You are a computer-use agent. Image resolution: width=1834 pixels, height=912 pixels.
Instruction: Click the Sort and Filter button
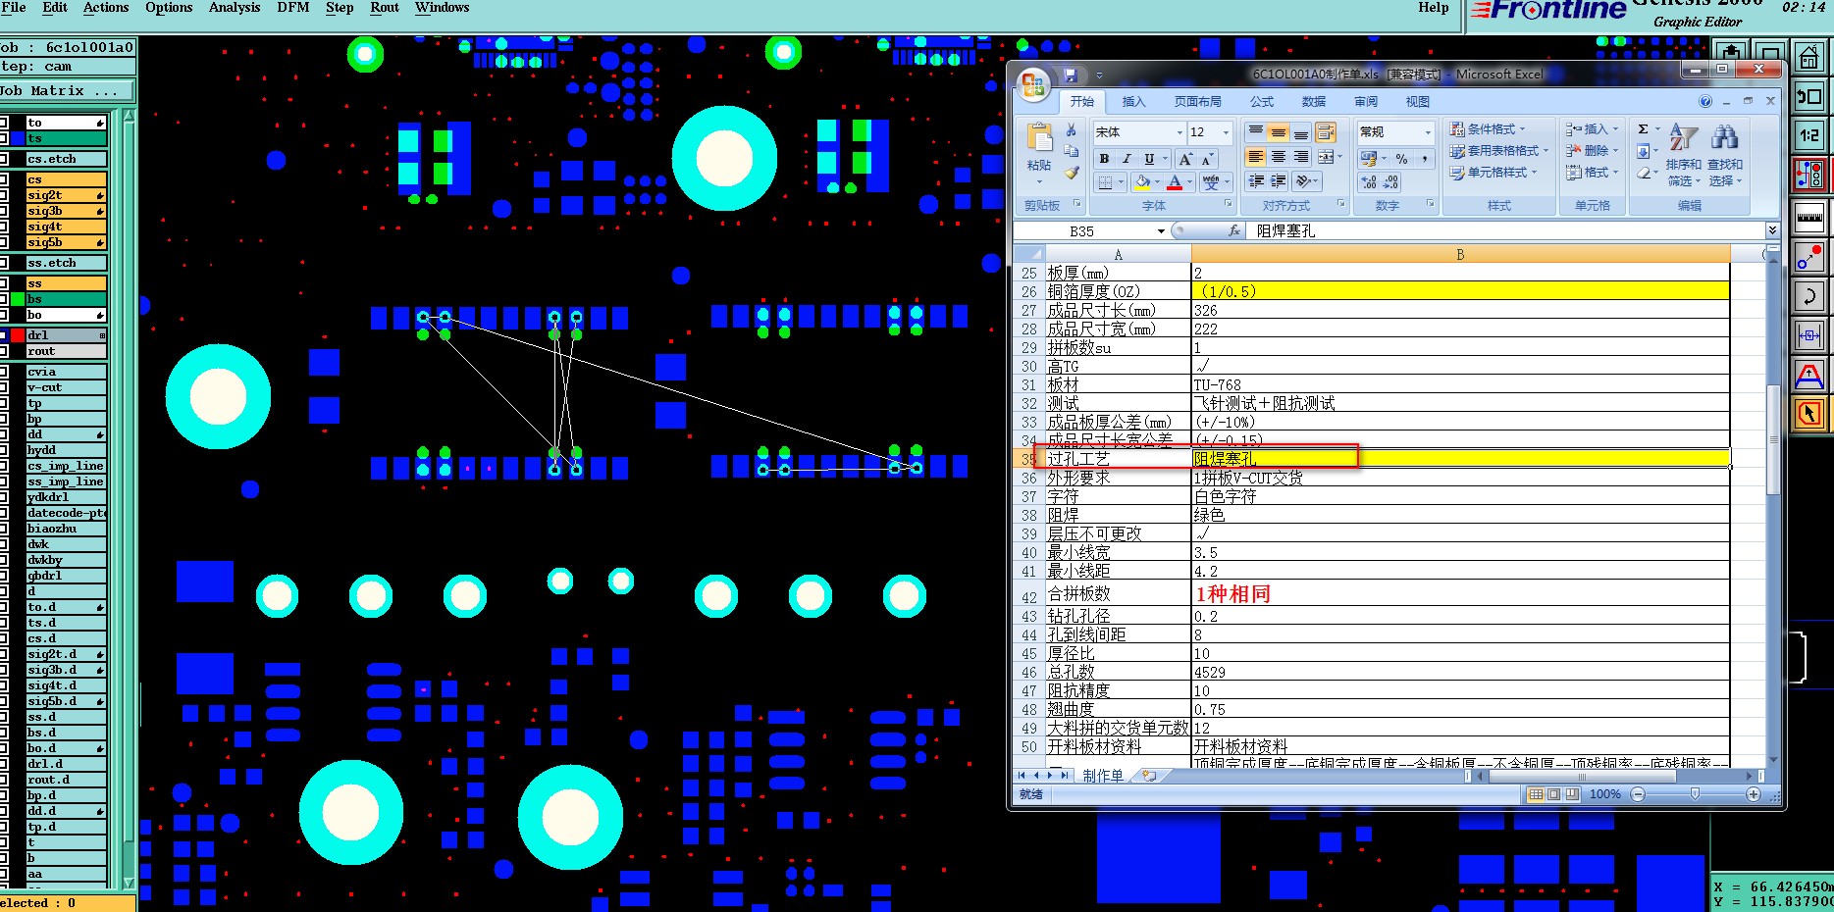pos(1683,155)
